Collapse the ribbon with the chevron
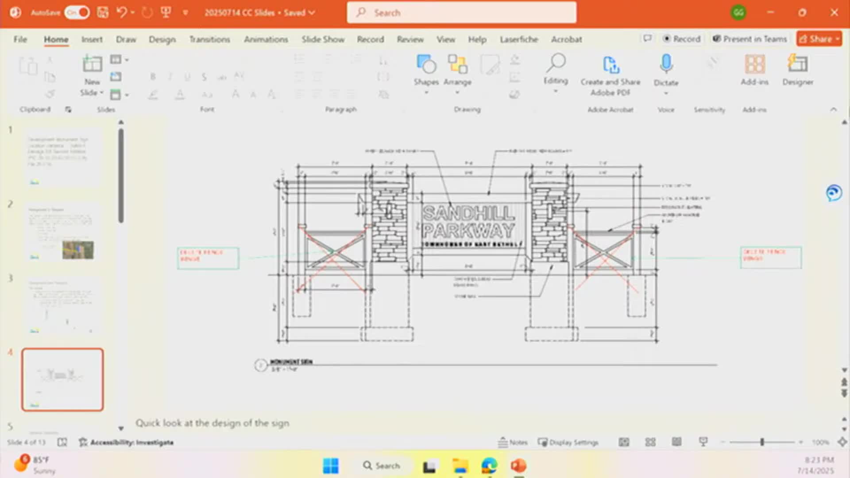Image resolution: width=850 pixels, height=478 pixels. (x=834, y=109)
